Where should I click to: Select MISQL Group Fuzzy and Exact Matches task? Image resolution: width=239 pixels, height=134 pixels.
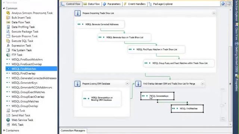coord(179,63)
